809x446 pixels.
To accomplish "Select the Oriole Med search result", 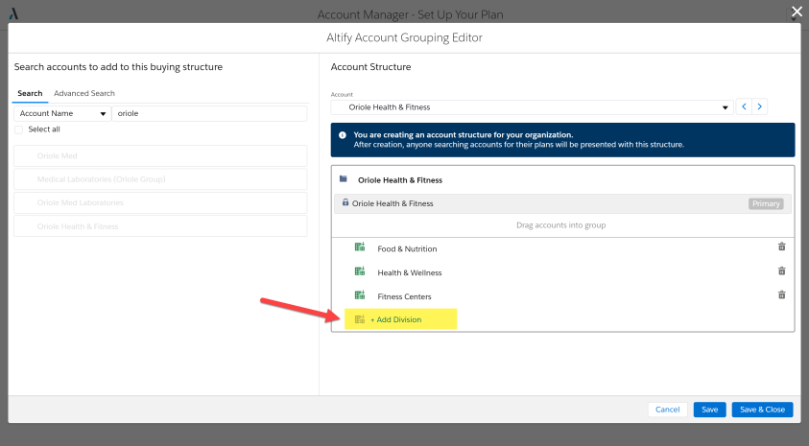I will [x=160, y=155].
